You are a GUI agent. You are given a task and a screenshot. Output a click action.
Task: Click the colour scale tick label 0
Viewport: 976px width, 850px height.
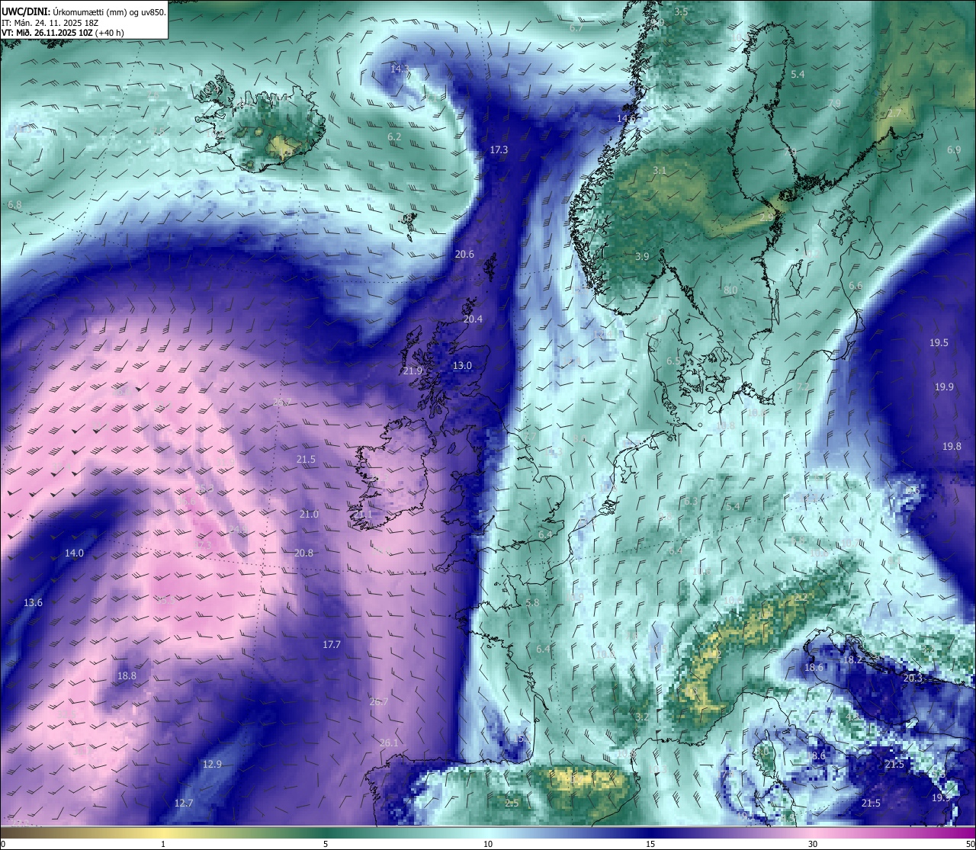coord(3,844)
